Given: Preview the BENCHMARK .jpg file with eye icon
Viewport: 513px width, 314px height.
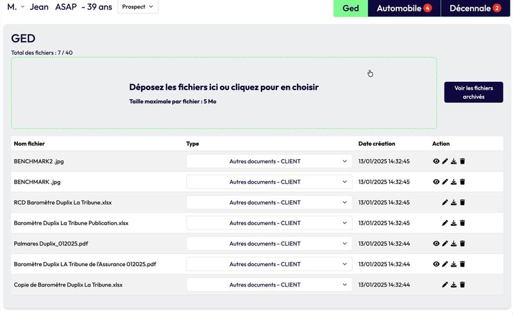Looking at the screenshot, I should click(436, 182).
